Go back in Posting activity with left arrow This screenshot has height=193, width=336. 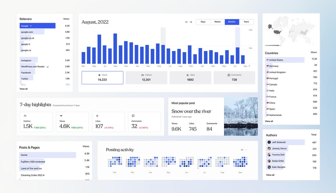242,150
